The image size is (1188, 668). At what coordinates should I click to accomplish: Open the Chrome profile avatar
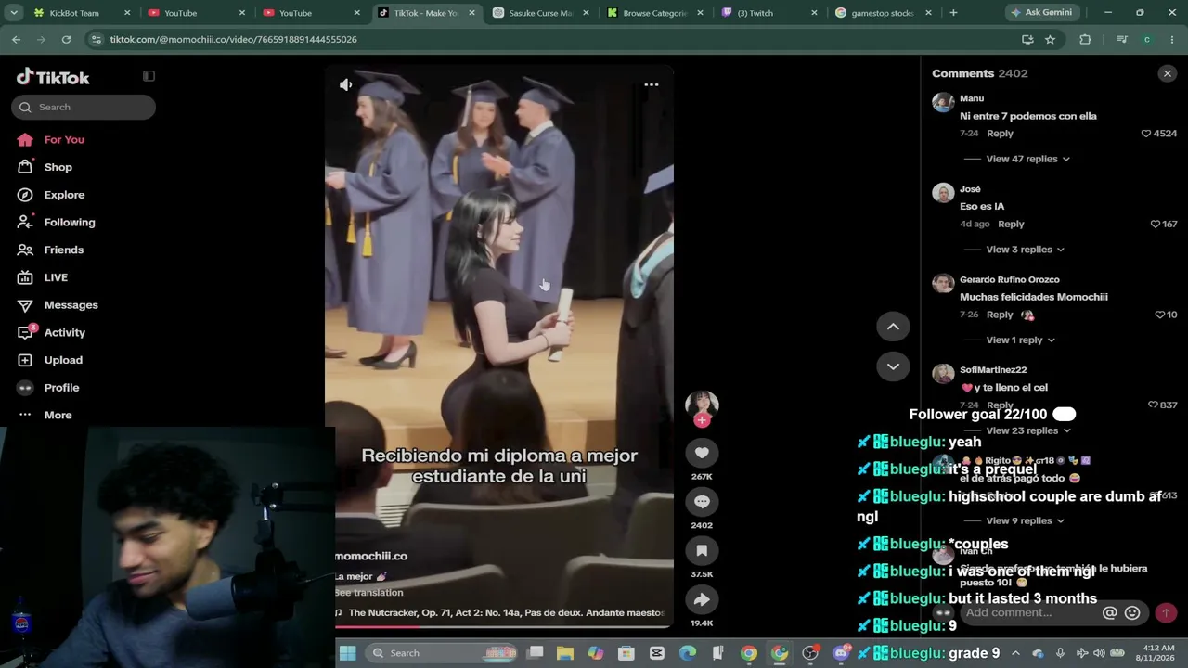1147,39
